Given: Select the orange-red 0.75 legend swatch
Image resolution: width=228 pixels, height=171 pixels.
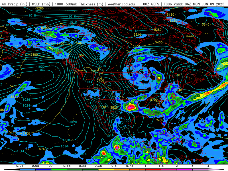Looking at the screenshot, I should (137, 170).
